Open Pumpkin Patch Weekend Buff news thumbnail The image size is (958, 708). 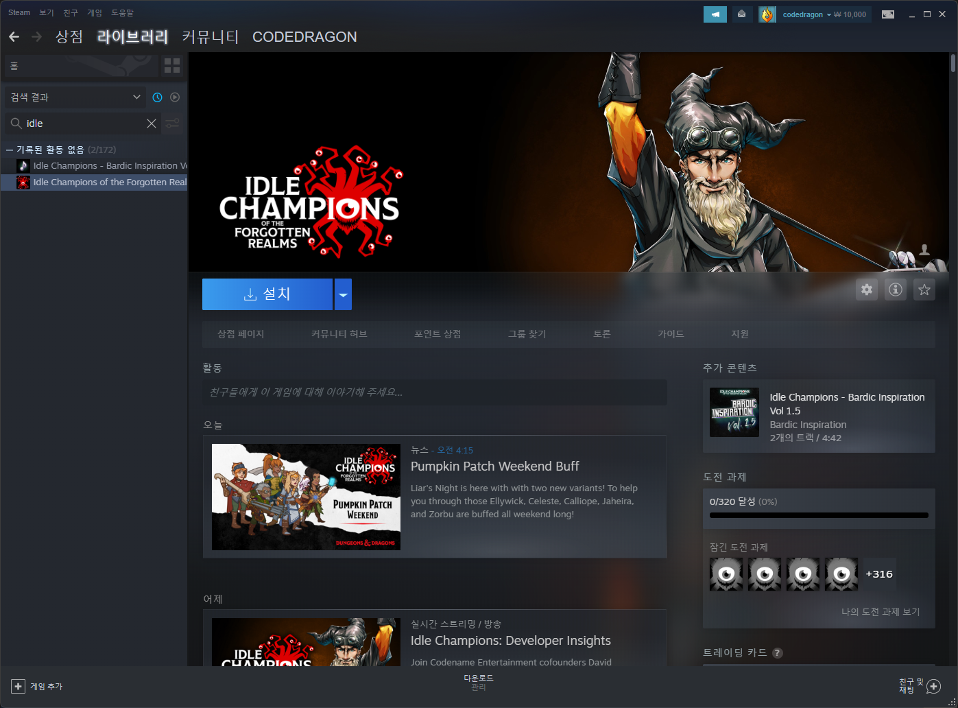(306, 497)
